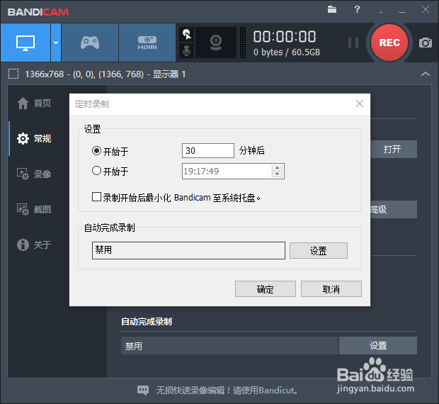
Task: Open the 关于 about tab
Action: pyautogui.click(x=34, y=245)
